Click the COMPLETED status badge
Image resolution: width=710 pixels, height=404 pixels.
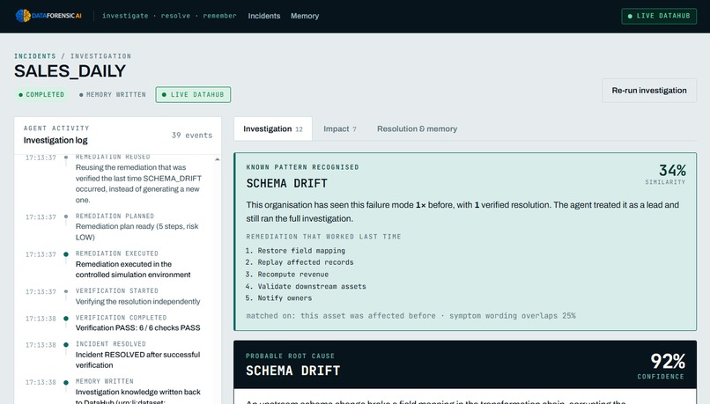[x=41, y=94]
